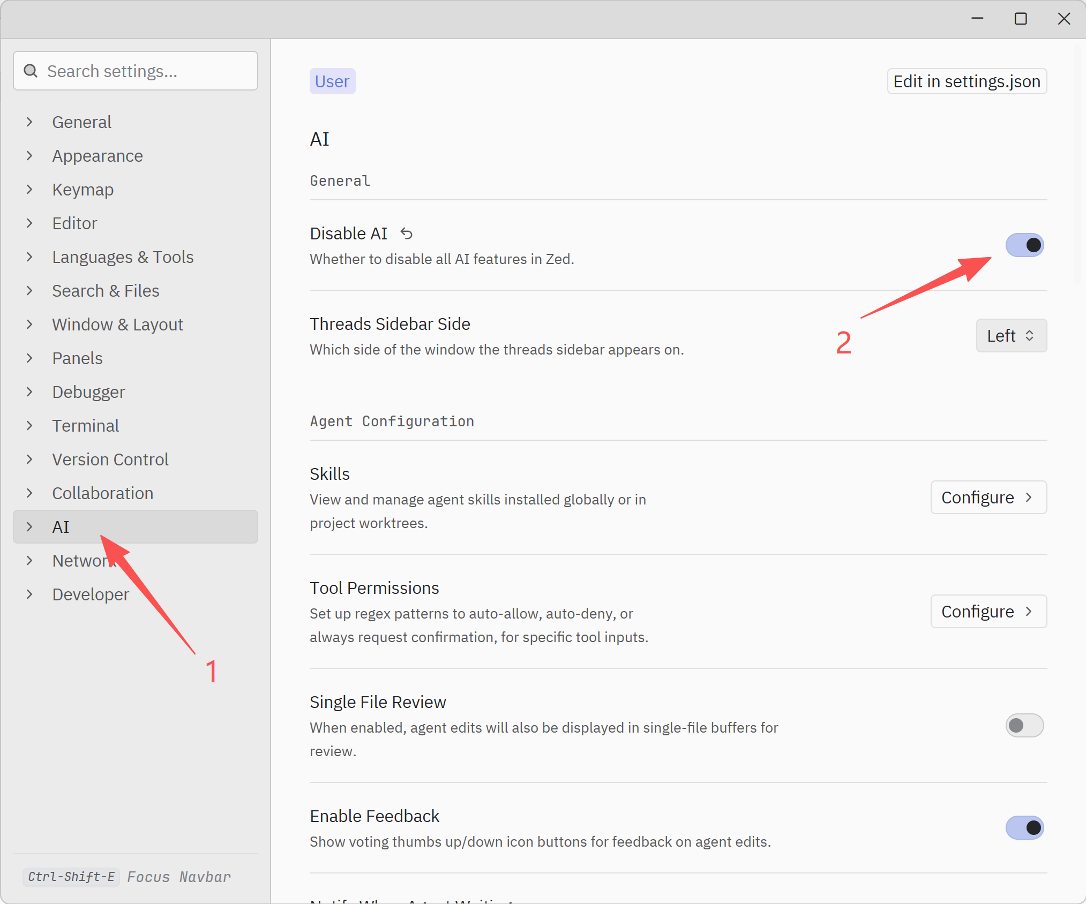Expand Languages & Tools chevron
The image size is (1086, 904).
point(30,257)
